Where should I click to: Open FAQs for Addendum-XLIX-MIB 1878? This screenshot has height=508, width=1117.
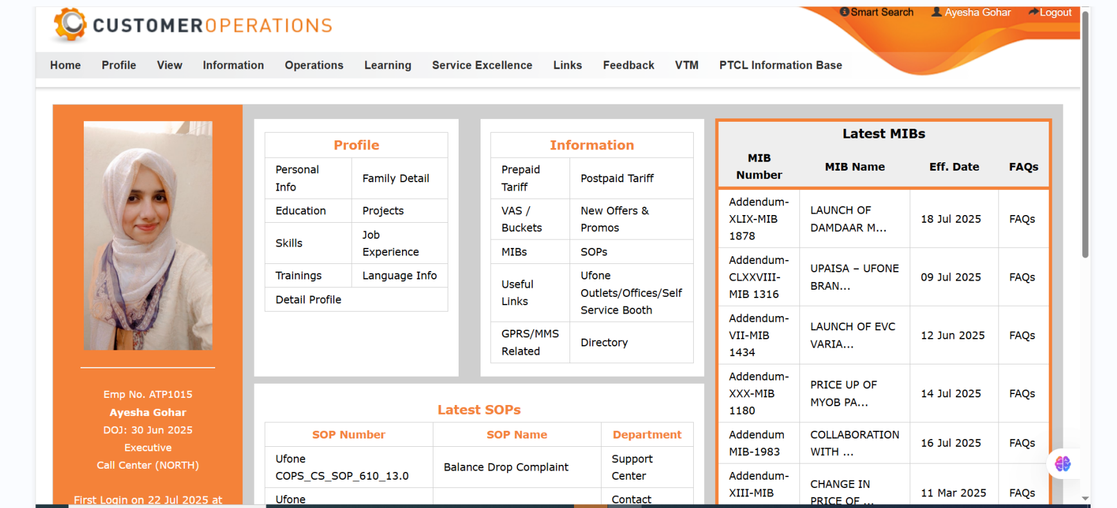tap(1022, 219)
